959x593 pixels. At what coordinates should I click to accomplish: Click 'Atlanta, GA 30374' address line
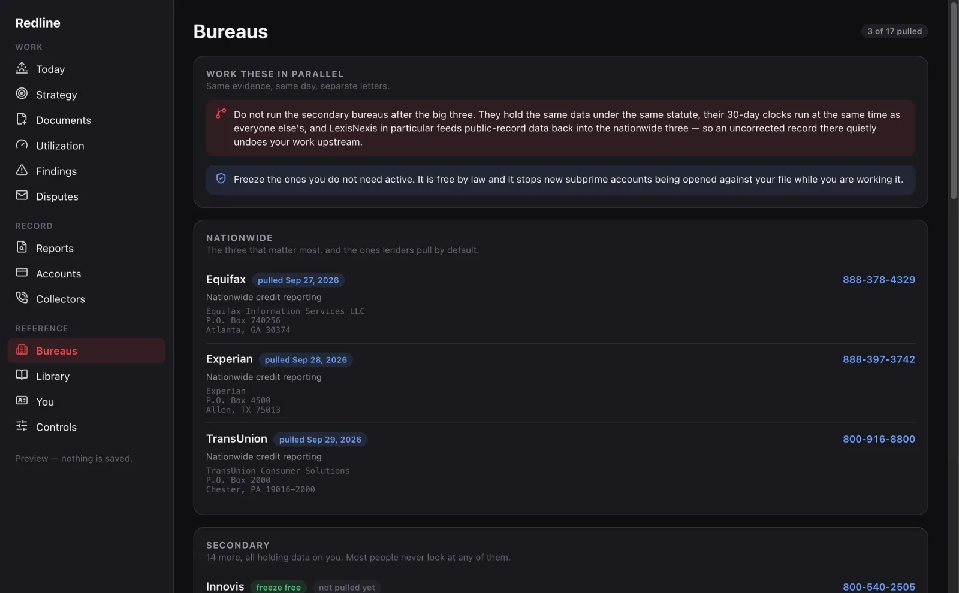248,330
